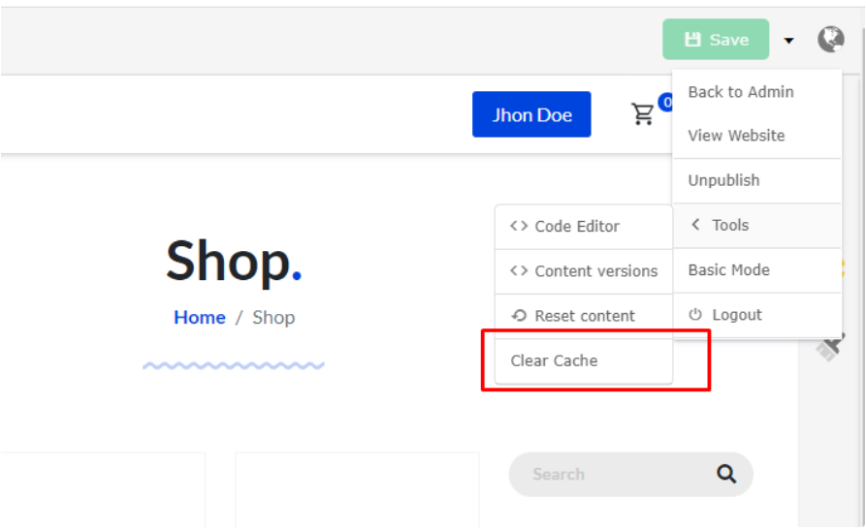This screenshot has width=866, height=531.
Task: Click into the Search input field
Action: 611,475
